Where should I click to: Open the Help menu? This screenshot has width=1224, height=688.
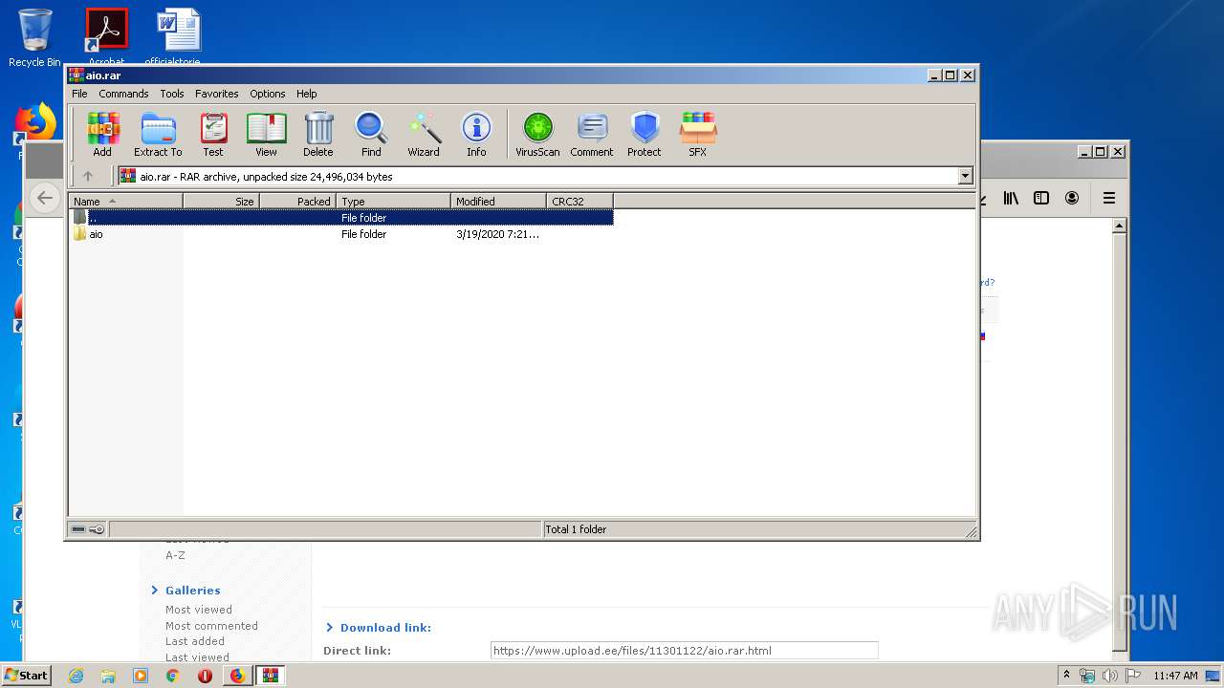(306, 94)
